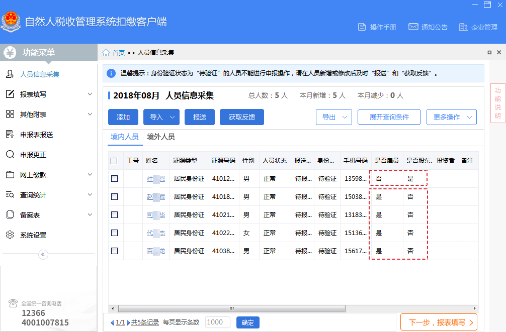Click the 申报更正 magnifier icon
Screen dimensions: 506x332
pyautogui.click(x=10, y=154)
